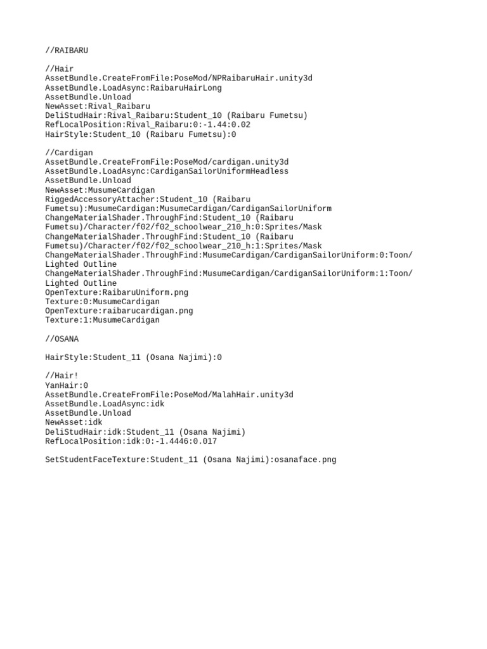Click the //Hair comment line
The width and height of the screenshot is (487, 649).
click(x=59, y=68)
